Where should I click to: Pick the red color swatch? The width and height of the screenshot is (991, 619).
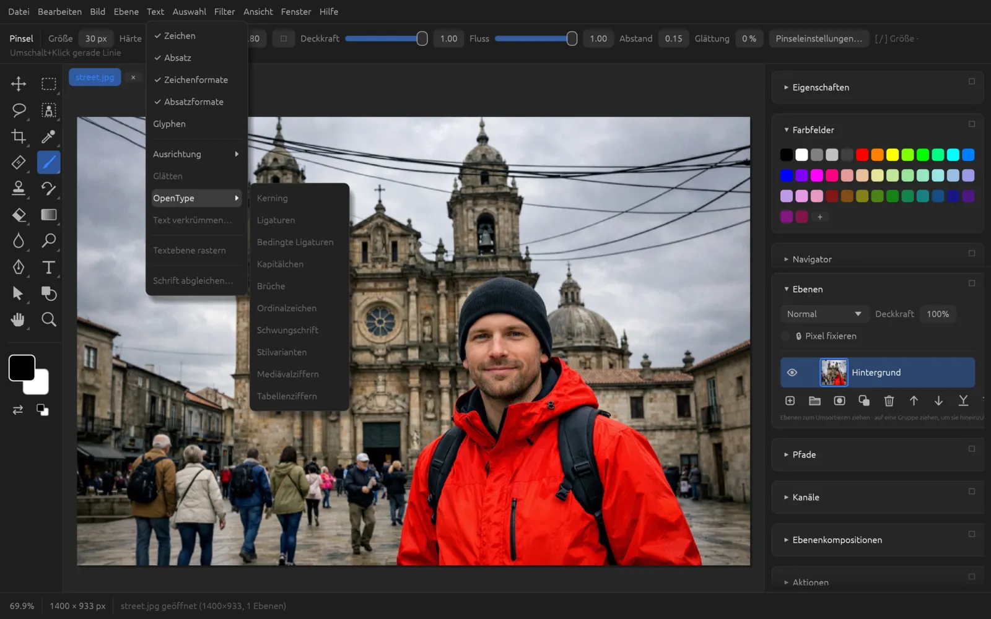[862, 155]
